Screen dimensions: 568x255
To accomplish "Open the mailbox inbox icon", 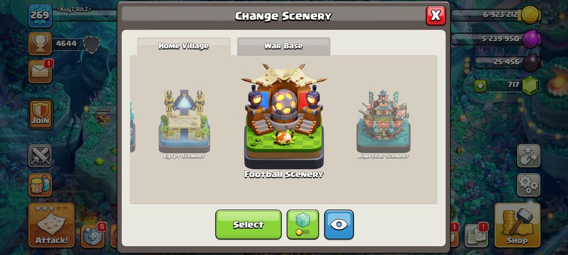I will 40,71.
